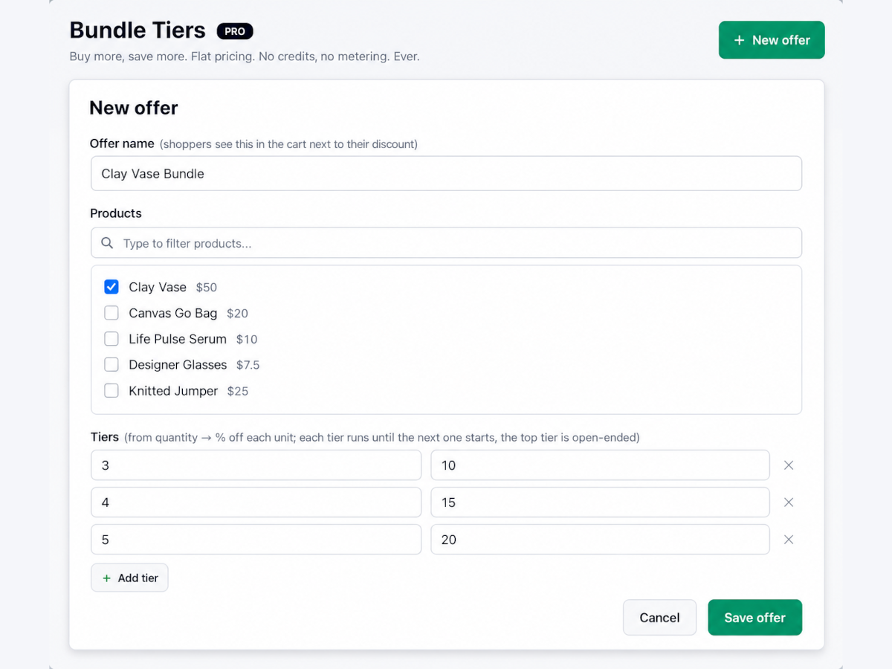Tick the Designer Glasses checkbox

111,365
